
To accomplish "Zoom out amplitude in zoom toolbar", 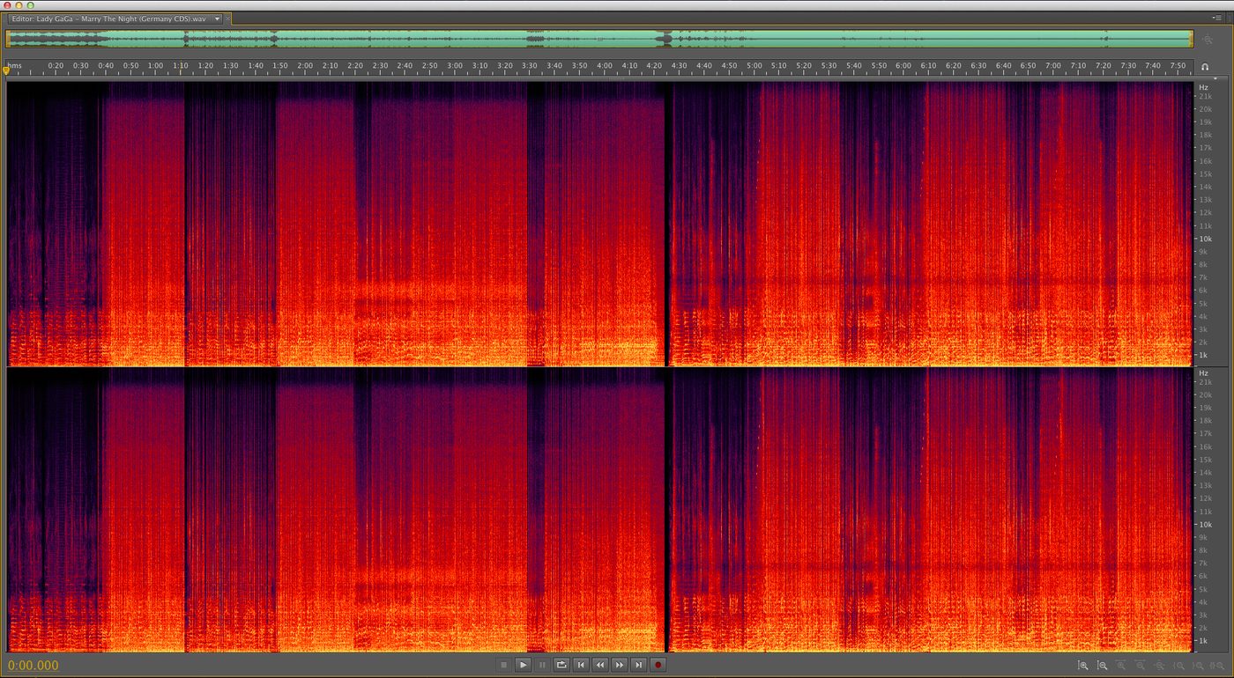I will point(1103,666).
